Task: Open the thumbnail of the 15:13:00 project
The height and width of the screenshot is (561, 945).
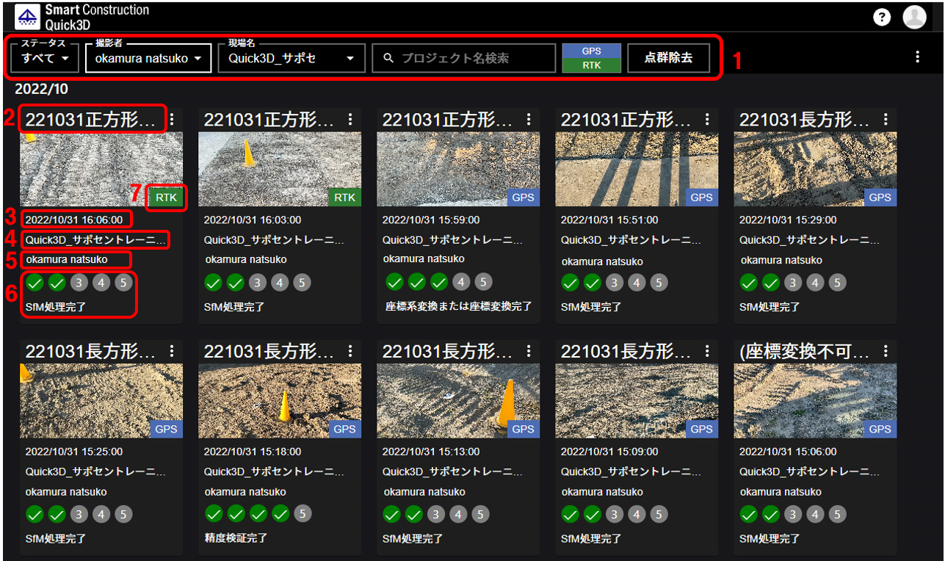Action: click(458, 401)
